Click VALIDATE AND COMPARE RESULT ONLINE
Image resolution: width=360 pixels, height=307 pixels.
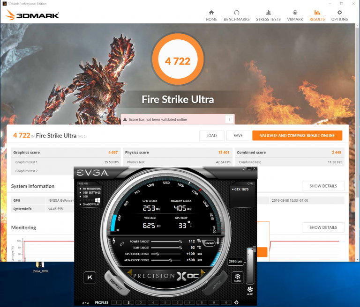pos(297,136)
